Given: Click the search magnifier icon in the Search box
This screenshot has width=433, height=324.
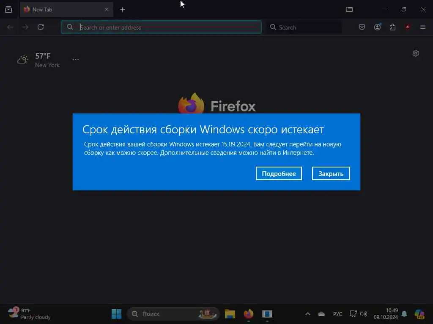Looking at the screenshot, I should pyautogui.click(x=273, y=27).
